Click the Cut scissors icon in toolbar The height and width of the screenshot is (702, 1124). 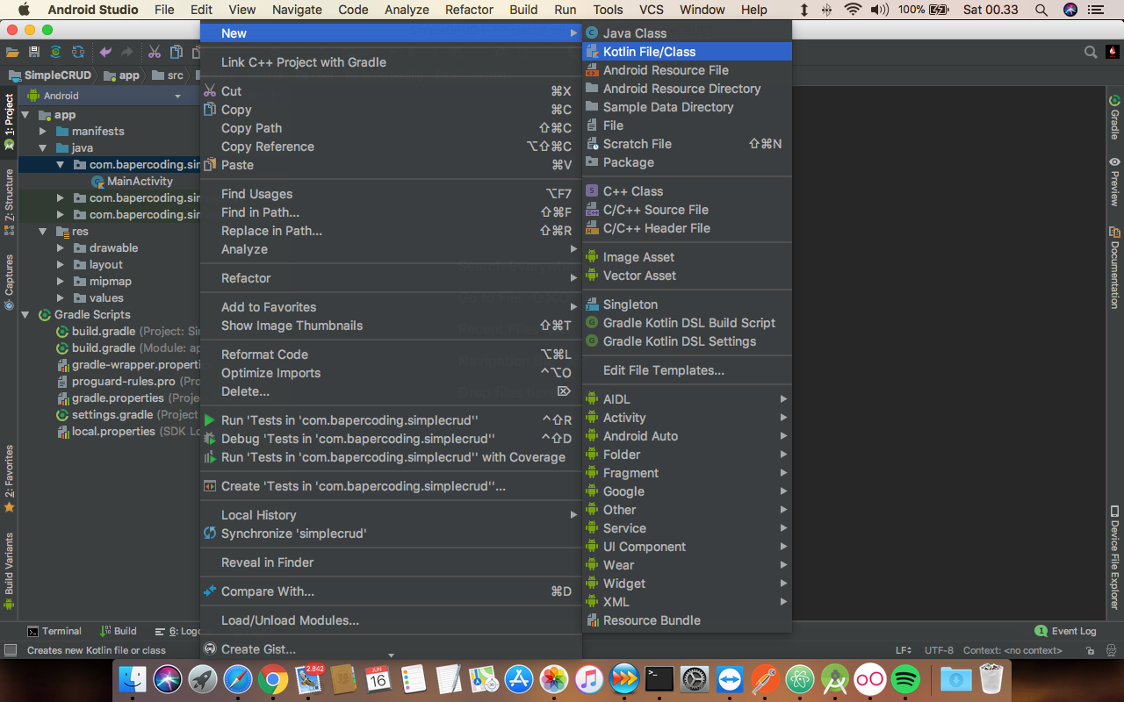pyautogui.click(x=155, y=53)
